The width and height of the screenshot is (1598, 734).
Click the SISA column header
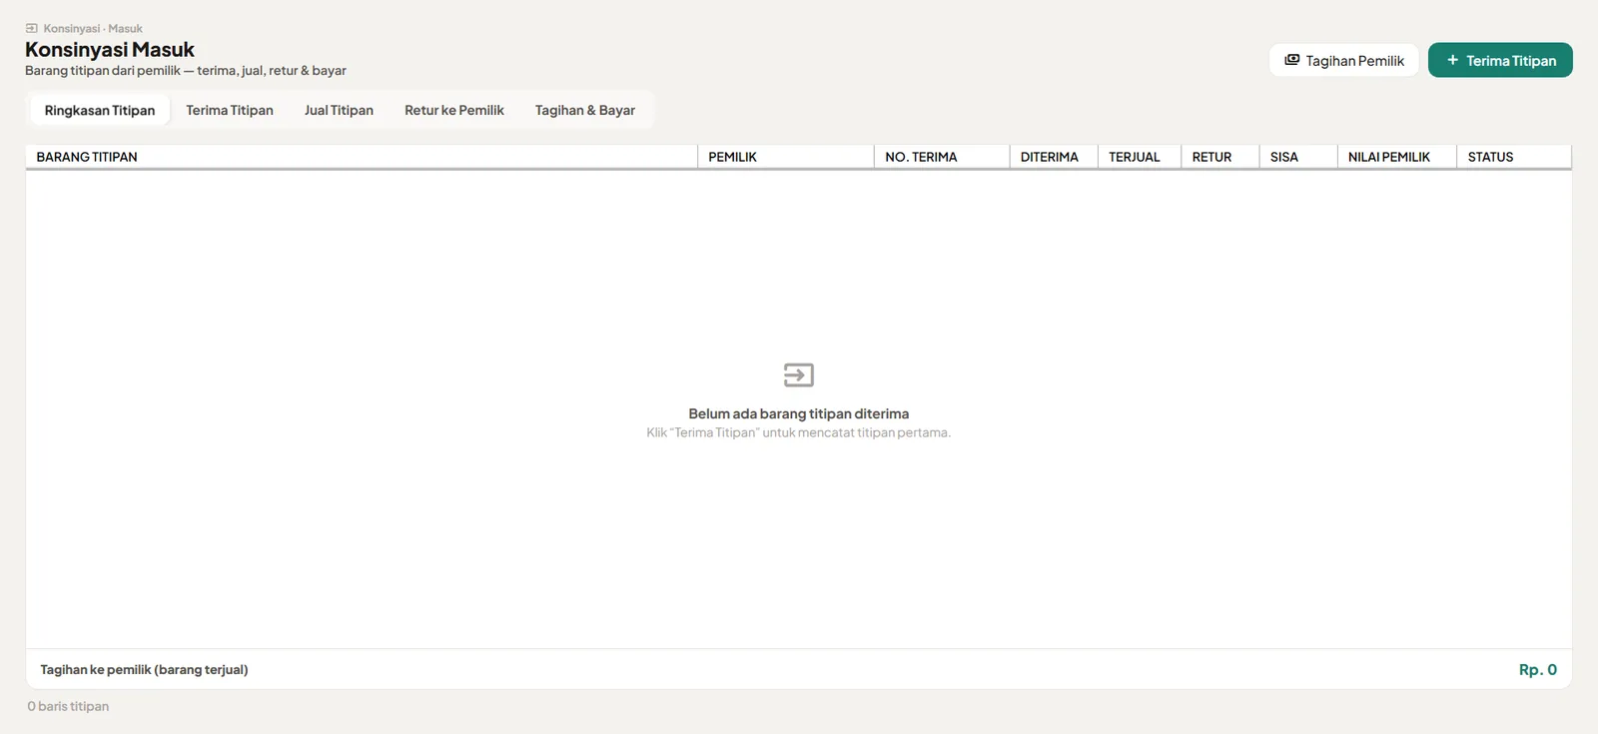[x=1298, y=157]
